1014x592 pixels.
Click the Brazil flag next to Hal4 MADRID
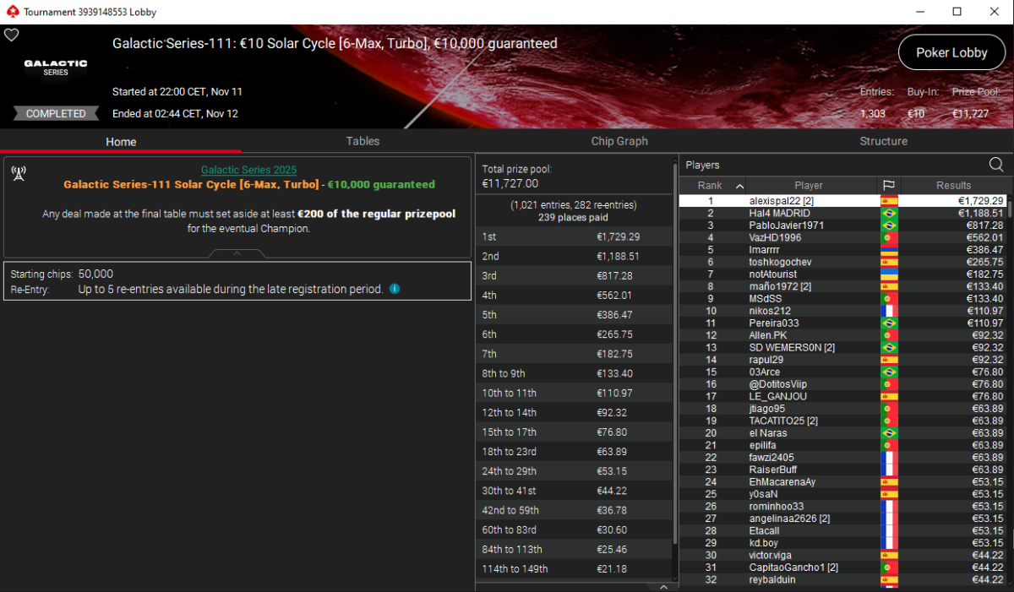(889, 214)
